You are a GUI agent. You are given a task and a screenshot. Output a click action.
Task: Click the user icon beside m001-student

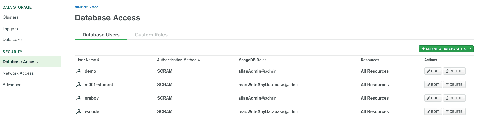[79, 85]
